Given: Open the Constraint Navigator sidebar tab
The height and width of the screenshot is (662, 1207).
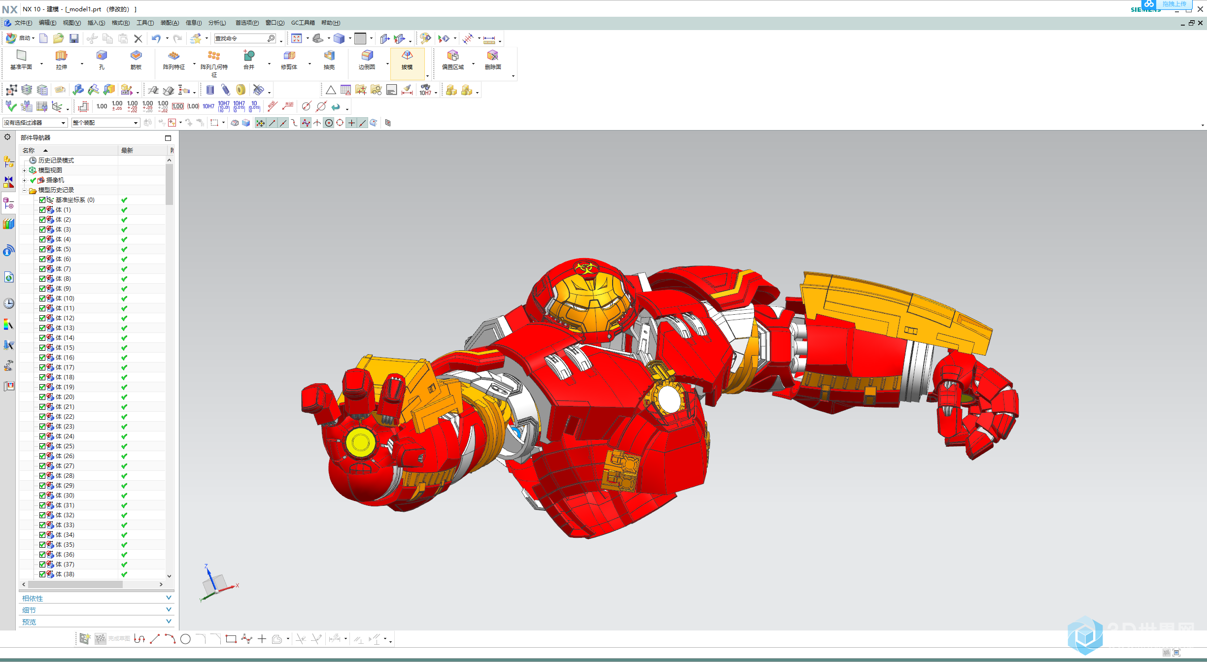Looking at the screenshot, I should coord(9,182).
